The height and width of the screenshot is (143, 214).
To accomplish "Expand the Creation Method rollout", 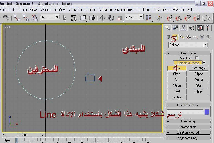I will pos(188,132).
